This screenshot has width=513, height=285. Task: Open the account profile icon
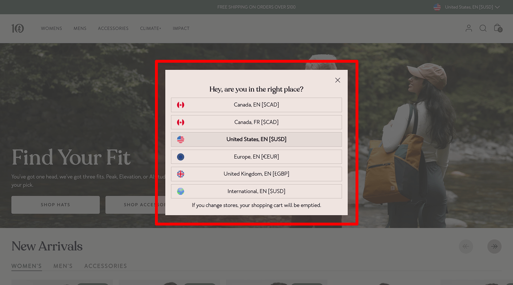[x=468, y=28]
